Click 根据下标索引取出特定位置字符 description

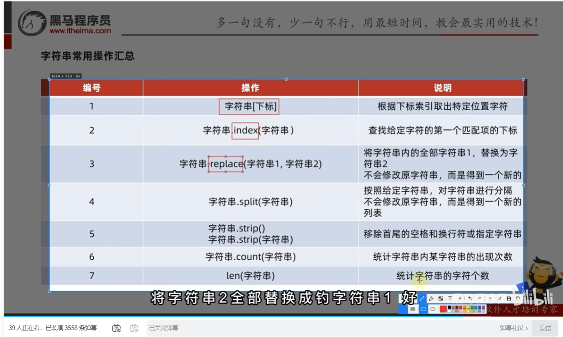(x=442, y=106)
